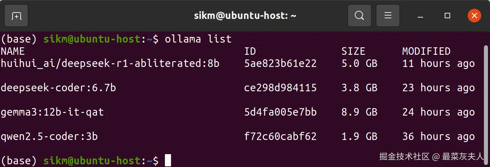This screenshot has height=167, width=490.
Task: Maximize the terminal window
Action: point(447,16)
